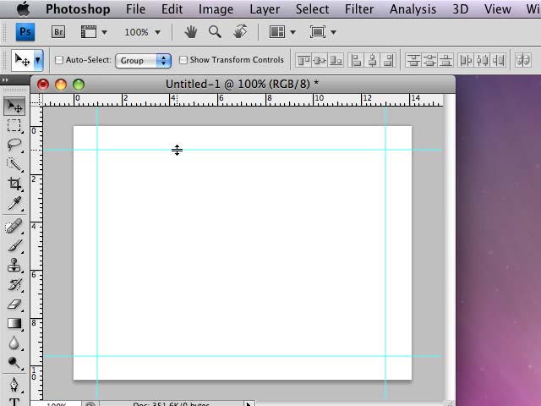Activate the Clone Stamp tool

tap(14, 265)
